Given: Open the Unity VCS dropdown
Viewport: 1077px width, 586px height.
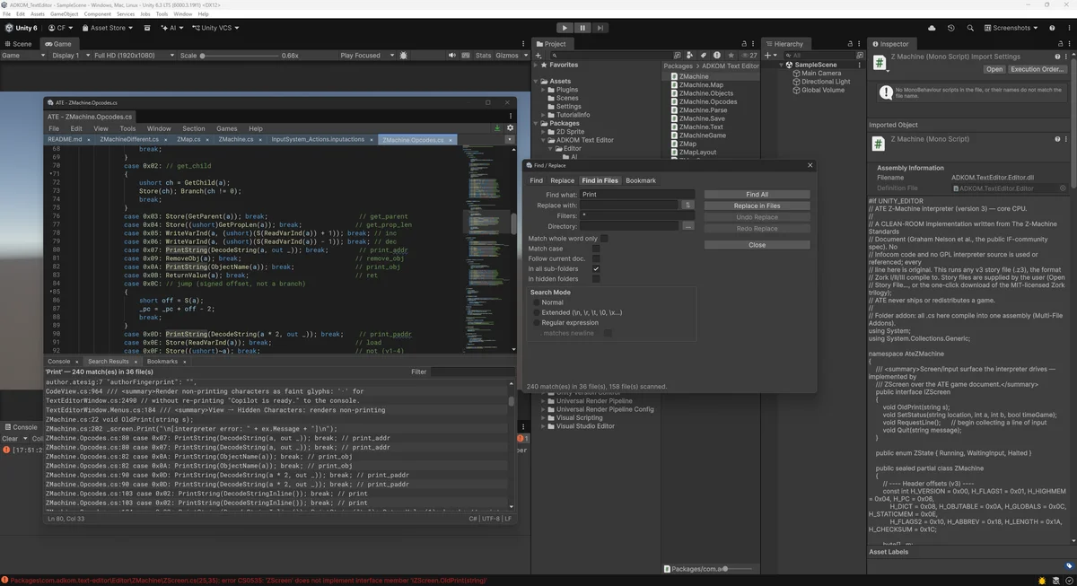Looking at the screenshot, I should (215, 28).
